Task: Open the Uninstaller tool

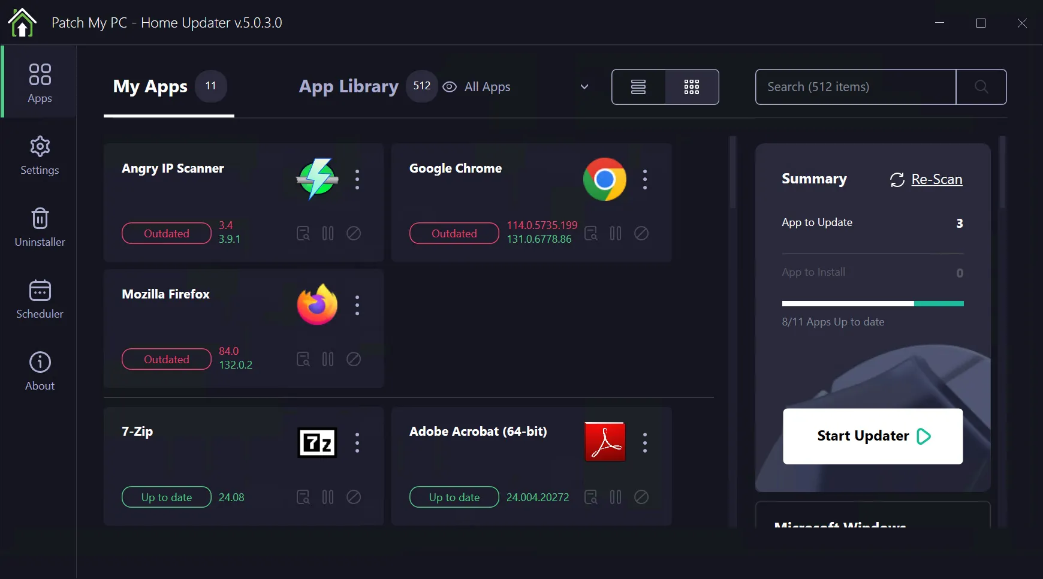Action: (40, 227)
